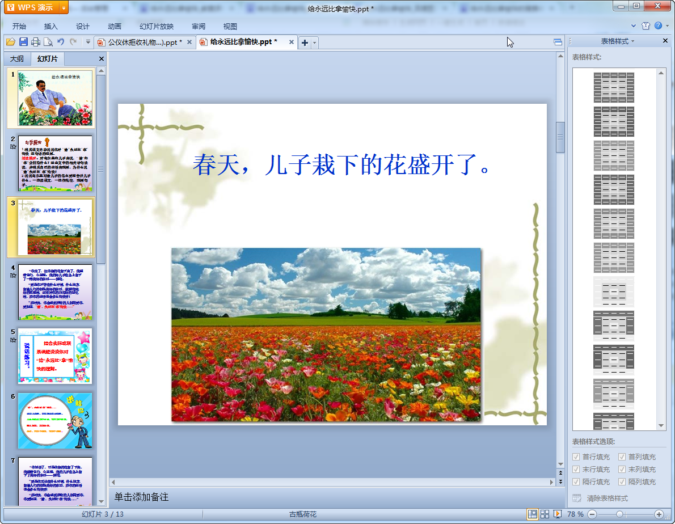Click the Open folder icon

click(11, 42)
